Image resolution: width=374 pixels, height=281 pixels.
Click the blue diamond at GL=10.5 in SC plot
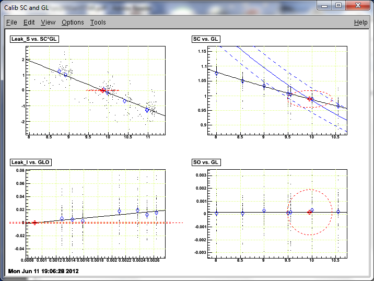coord(338,106)
